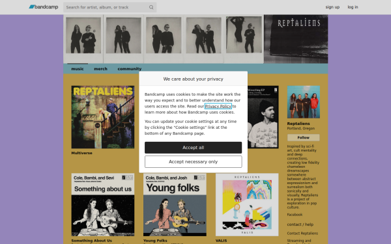
Task: Open the Young Folks album cover
Action: pyautogui.click(x=175, y=205)
